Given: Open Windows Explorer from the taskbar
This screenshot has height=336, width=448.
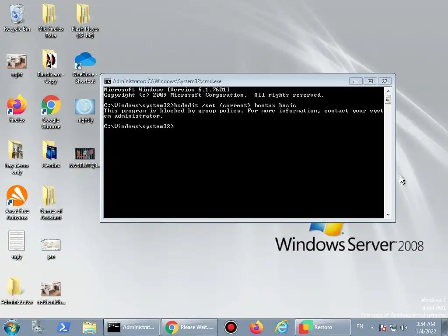Looking at the screenshot, I should point(89,327).
